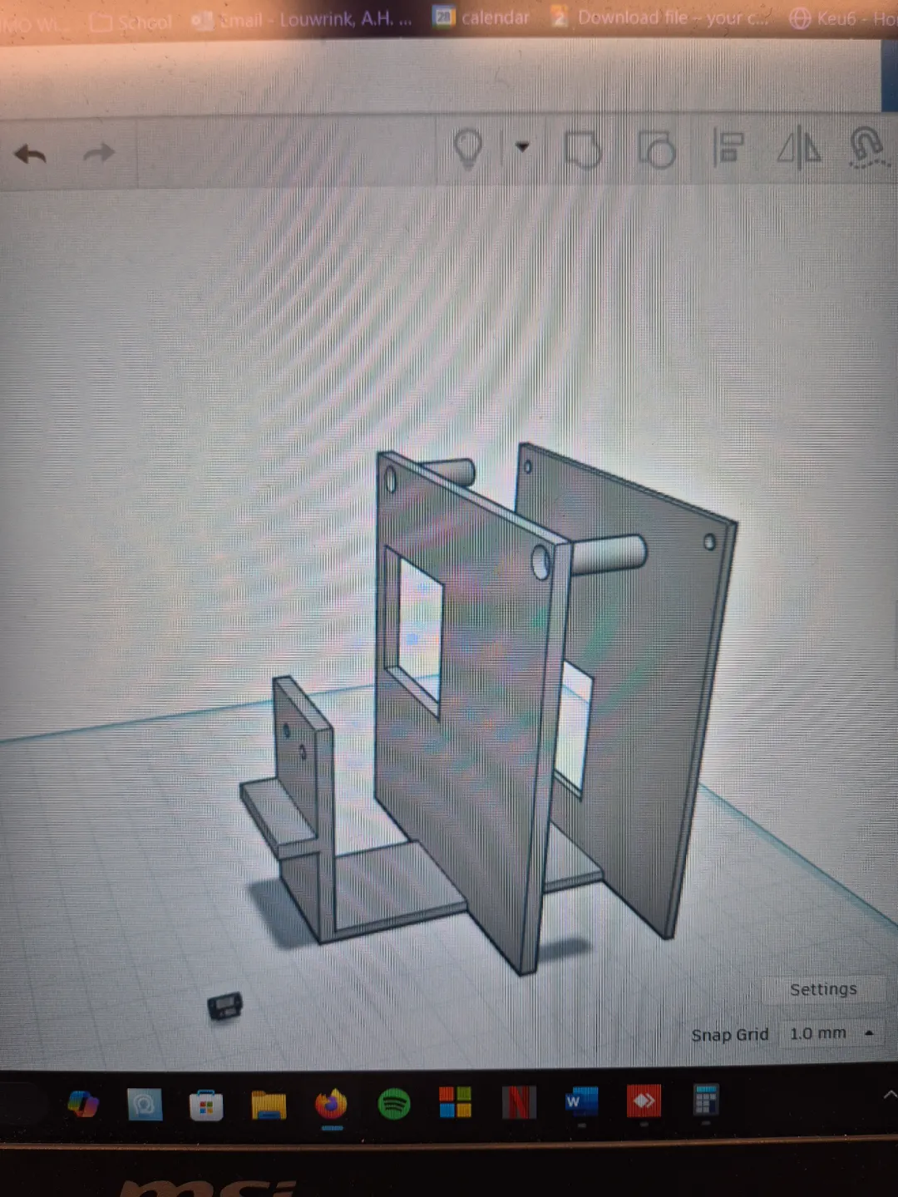Select the Align tool
The width and height of the screenshot is (898, 1197).
(728, 147)
